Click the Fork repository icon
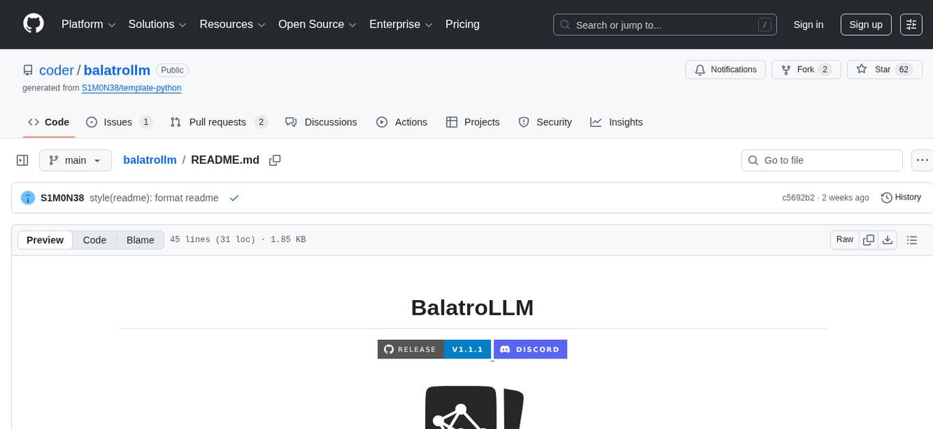This screenshot has width=933, height=429. 786,69
